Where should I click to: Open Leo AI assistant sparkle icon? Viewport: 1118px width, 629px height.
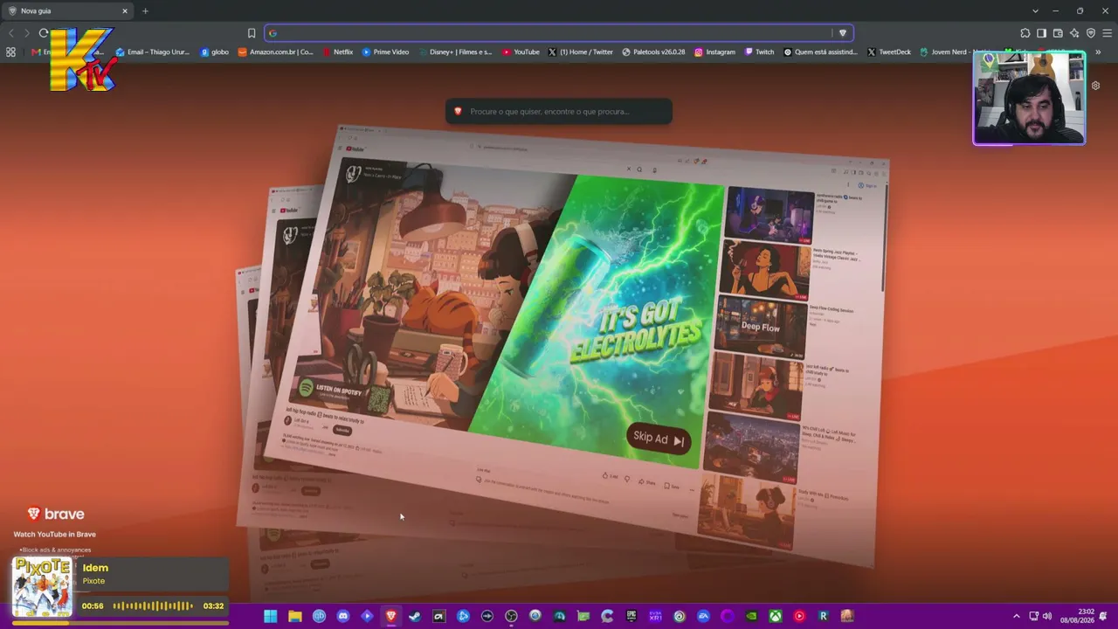click(x=1074, y=33)
